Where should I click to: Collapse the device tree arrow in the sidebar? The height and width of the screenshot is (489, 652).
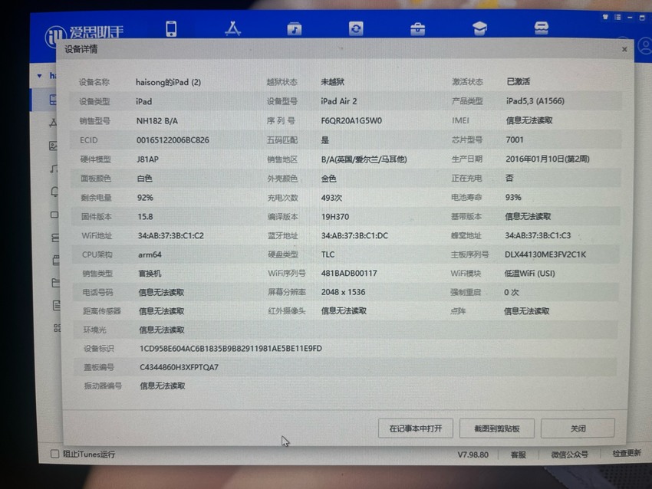(x=39, y=76)
